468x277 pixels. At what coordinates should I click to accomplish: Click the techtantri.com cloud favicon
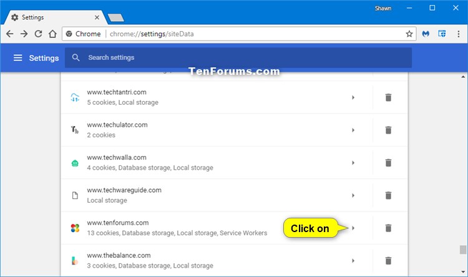[x=75, y=97]
